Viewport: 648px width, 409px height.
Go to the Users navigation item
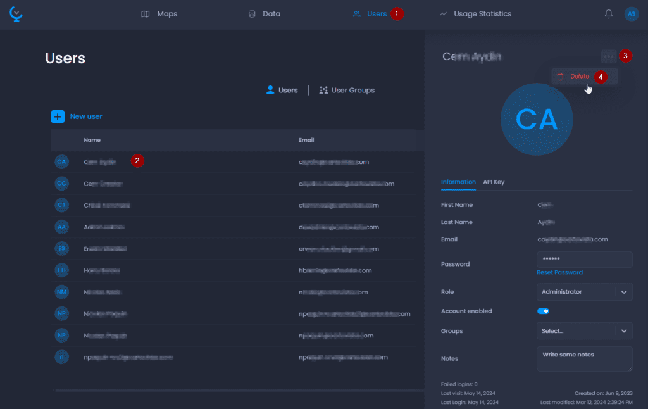click(x=370, y=14)
